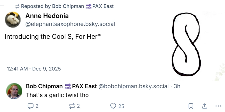
Task: Open Anne Hedonia's bunny avatar
Action: (13, 20)
